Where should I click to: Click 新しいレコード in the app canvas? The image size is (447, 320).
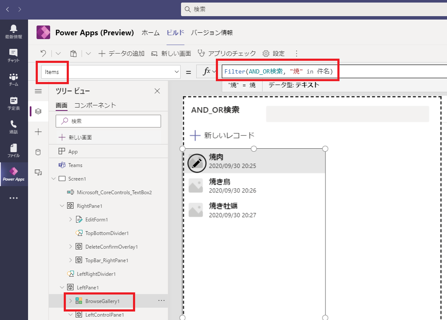click(222, 136)
